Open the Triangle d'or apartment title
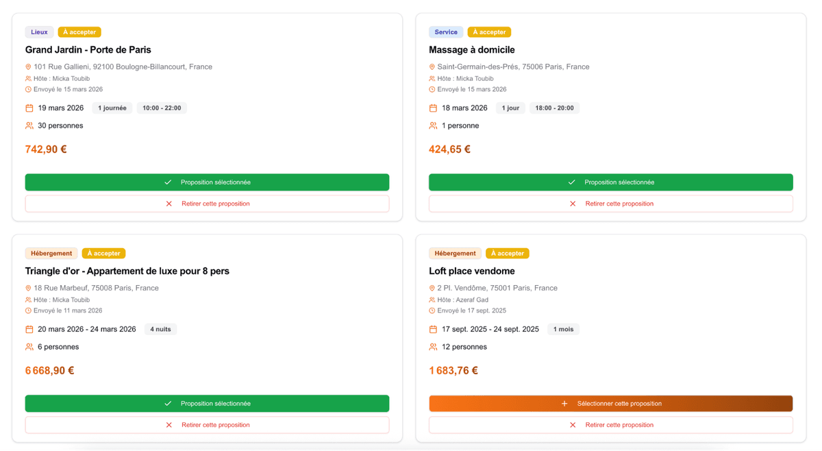Image resolution: width=822 pixels, height=451 pixels. [127, 271]
